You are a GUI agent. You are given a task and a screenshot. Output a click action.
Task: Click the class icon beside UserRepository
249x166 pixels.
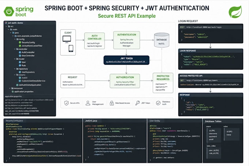click(20, 72)
